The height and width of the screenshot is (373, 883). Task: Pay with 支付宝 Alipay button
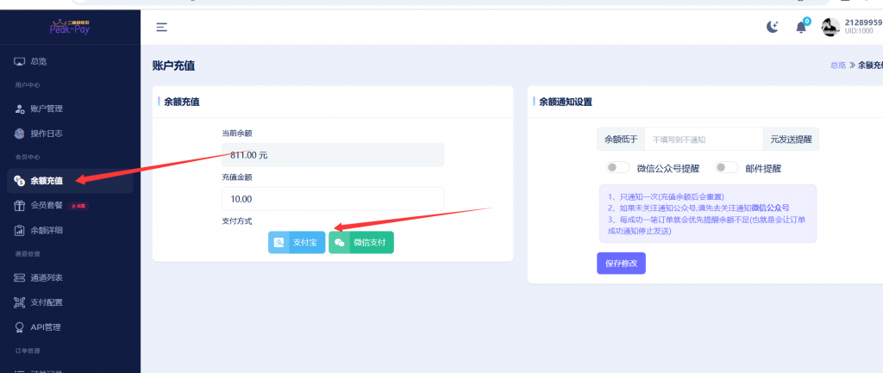click(x=296, y=243)
